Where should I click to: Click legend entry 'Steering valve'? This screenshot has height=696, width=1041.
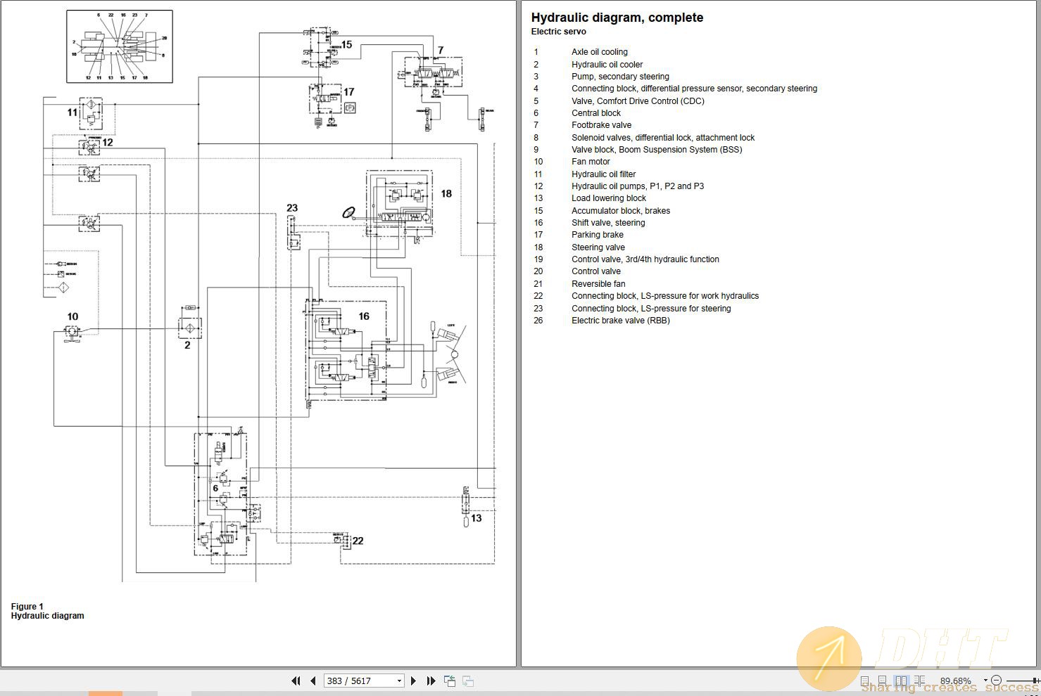(x=598, y=247)
